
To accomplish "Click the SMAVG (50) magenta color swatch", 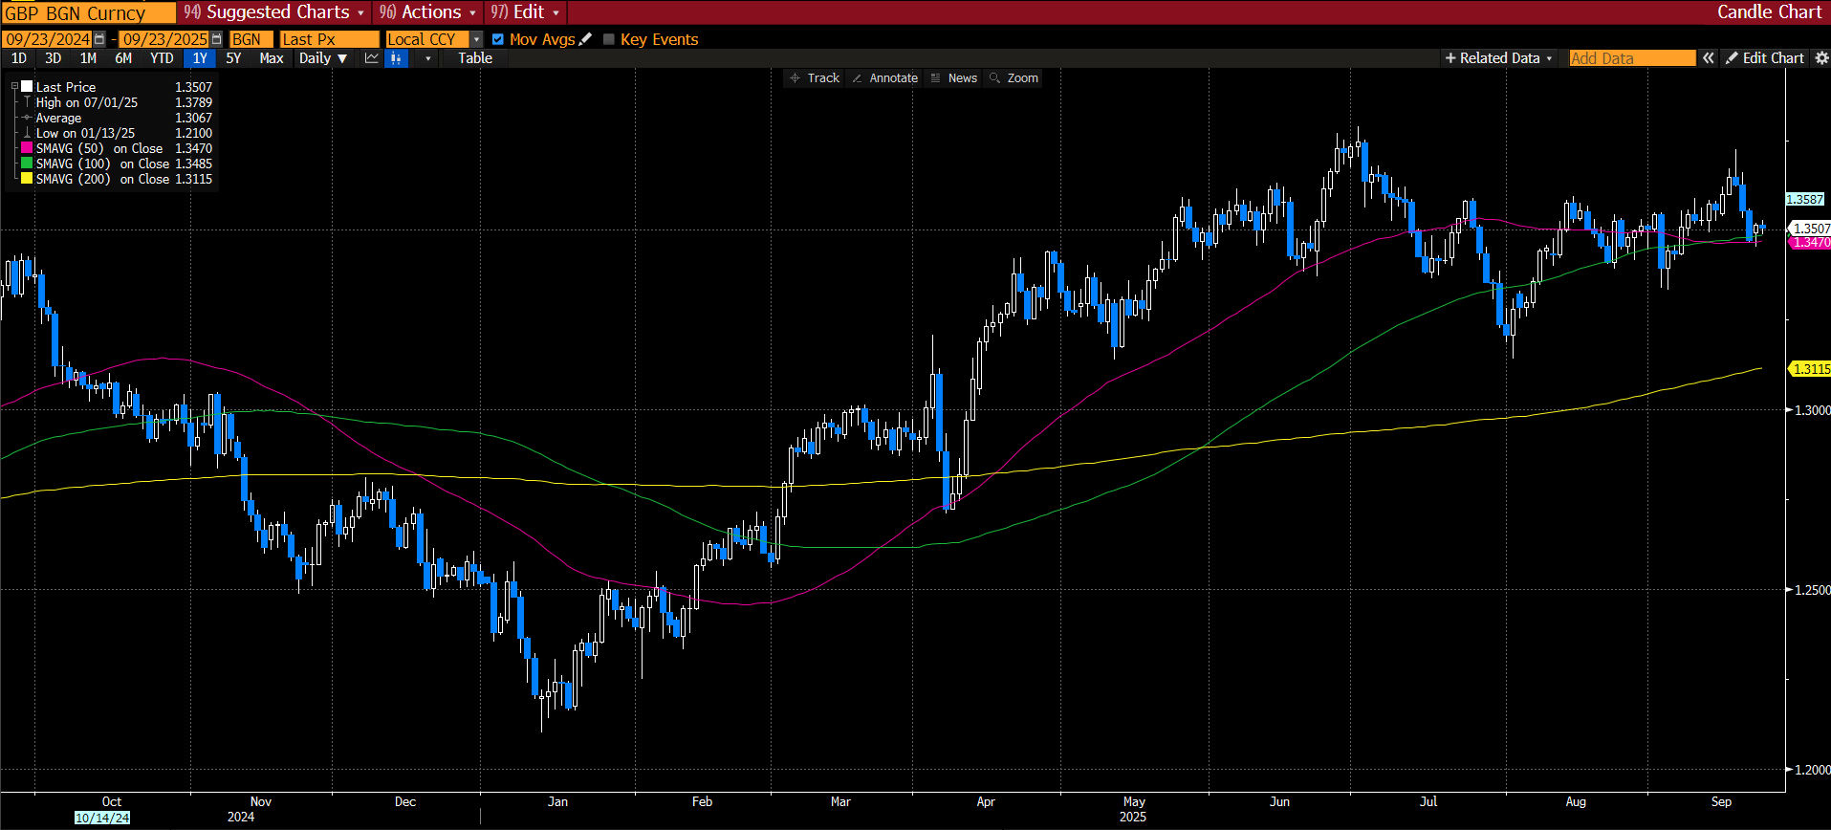I will coord(27,148).
